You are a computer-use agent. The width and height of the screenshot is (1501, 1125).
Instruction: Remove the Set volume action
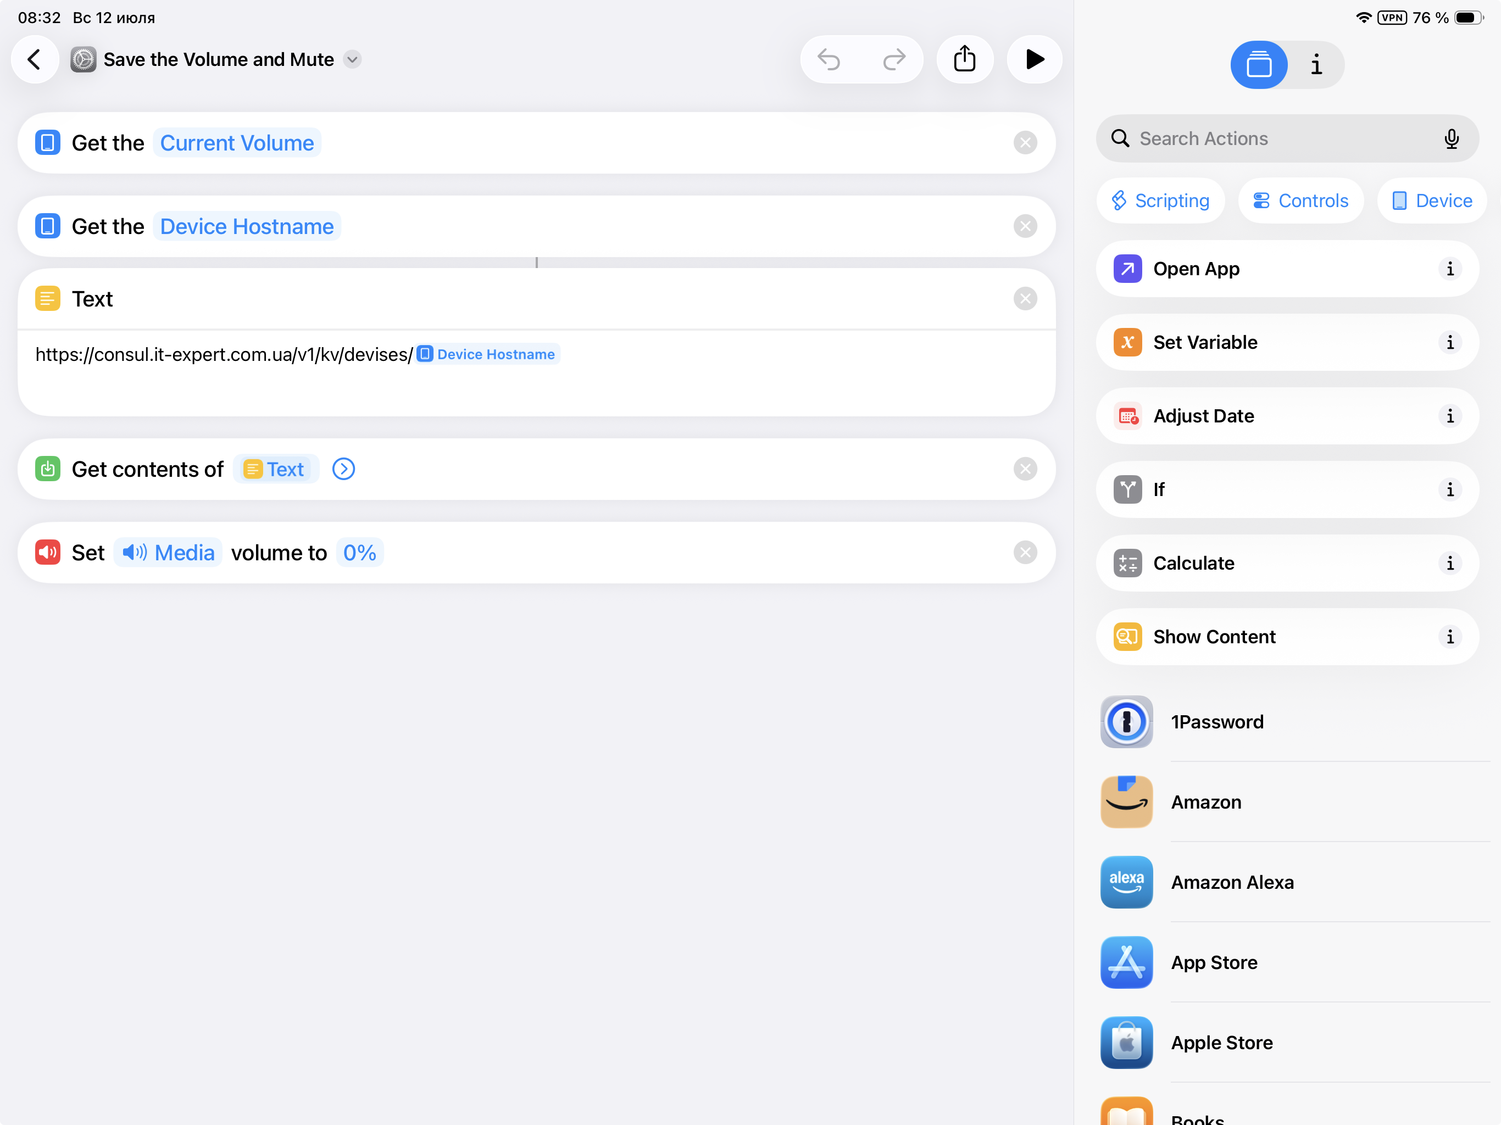pos(1025,553)
